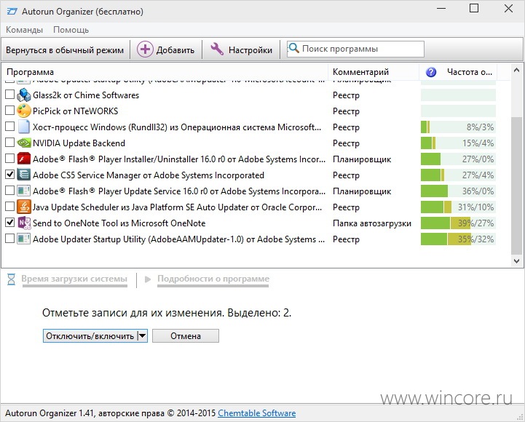Click the Добавить button label
Viewport: 525px width, 422px height.
point(175,50)
